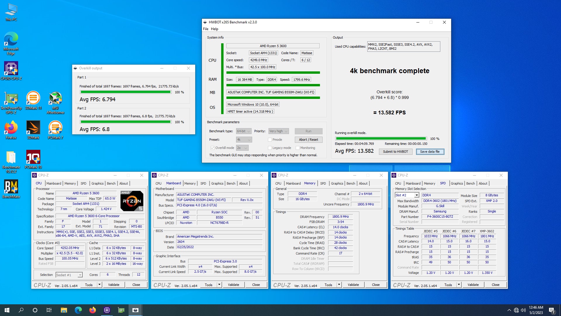The height and width of the screenshot is (316, 561).
Task: Click the network tray icon
Action: tap(516, 310)
